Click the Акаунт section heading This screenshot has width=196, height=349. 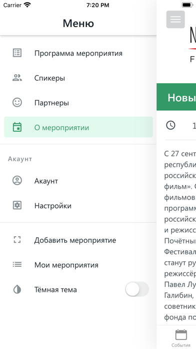(20, 158)
